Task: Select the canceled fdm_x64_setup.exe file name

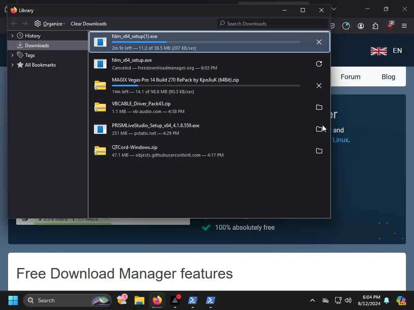Action: 132,60
